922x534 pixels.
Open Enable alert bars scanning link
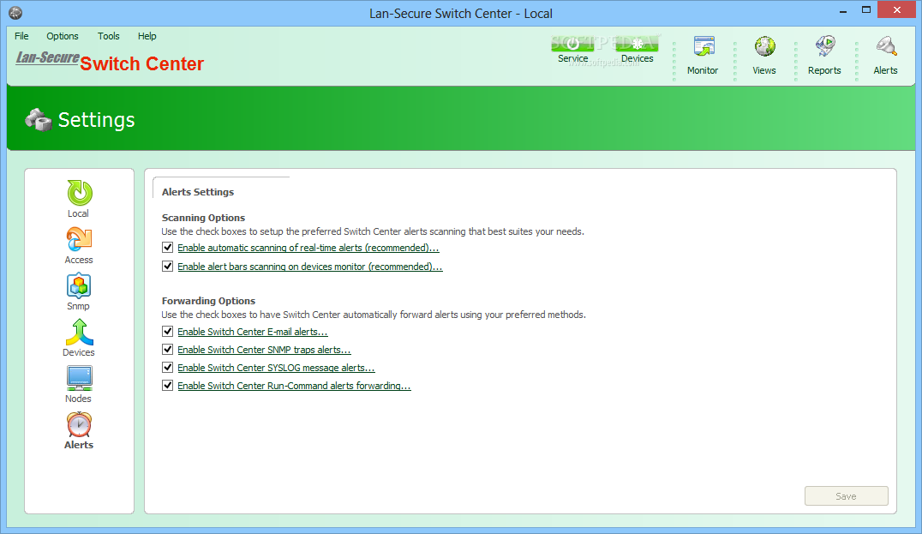310,267
